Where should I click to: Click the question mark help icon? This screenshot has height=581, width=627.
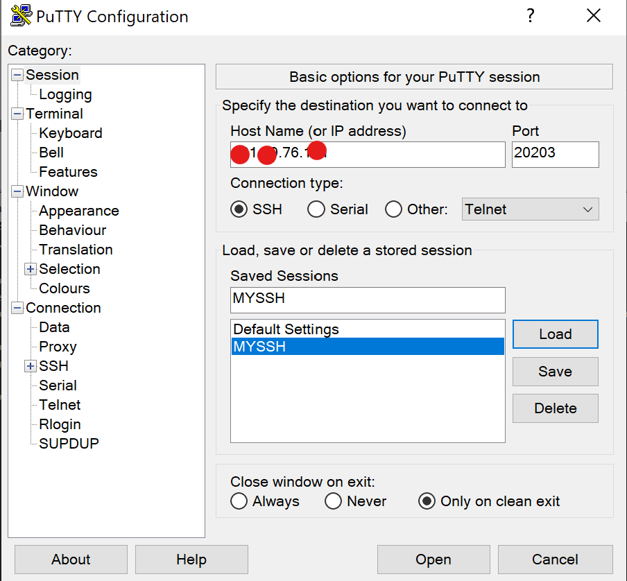pyautogui.click(x=530, y=16)
